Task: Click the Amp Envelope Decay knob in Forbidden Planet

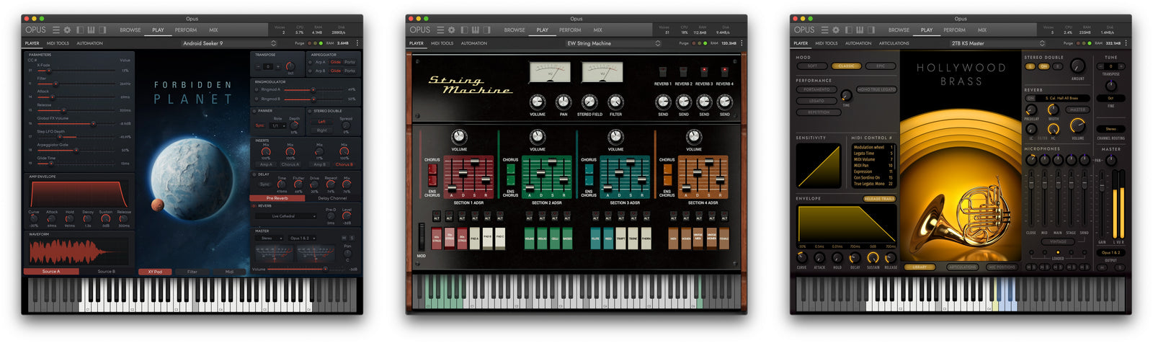Action: [x=87, y=218]
